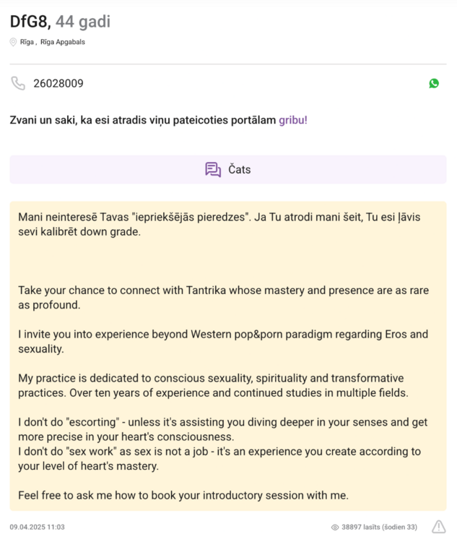Click the phone handset icon

18,83
